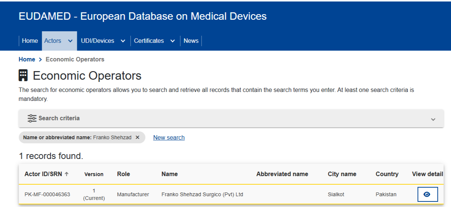View details with the eye icon button

[x=427, y=194]
